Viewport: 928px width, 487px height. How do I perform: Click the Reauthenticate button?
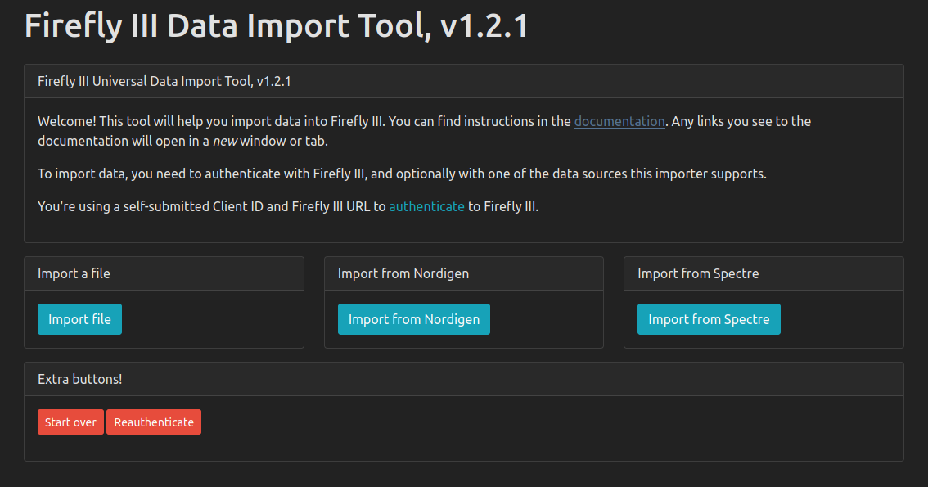coord(154,422)
